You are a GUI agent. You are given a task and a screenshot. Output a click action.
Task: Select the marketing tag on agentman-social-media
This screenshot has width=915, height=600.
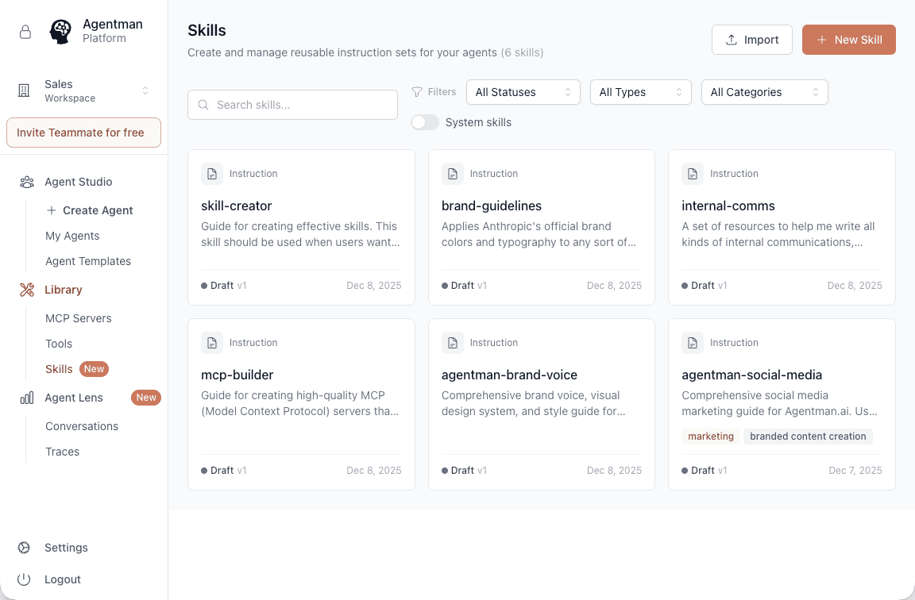(711, 436)
